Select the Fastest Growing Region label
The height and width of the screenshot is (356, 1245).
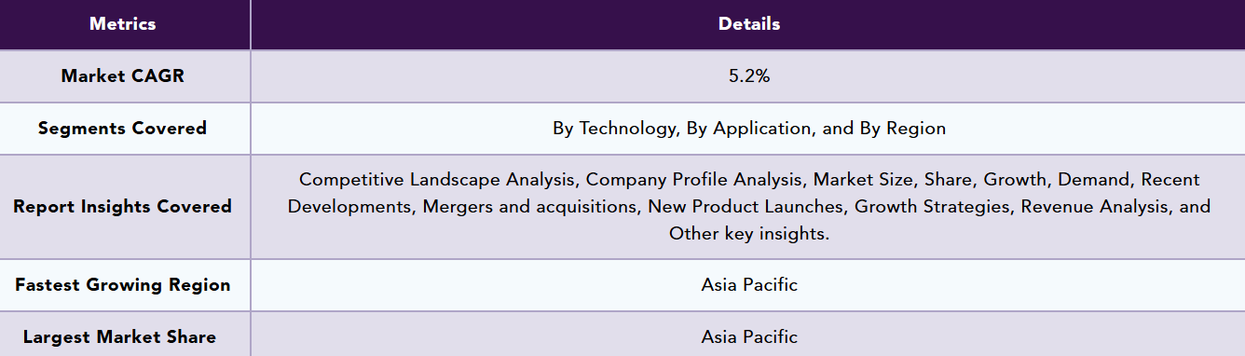pos(123,285)
